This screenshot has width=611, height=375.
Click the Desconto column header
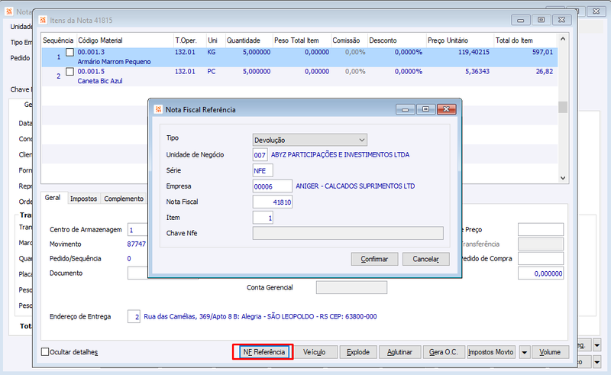pyautogui.click(x=396, y=40)
